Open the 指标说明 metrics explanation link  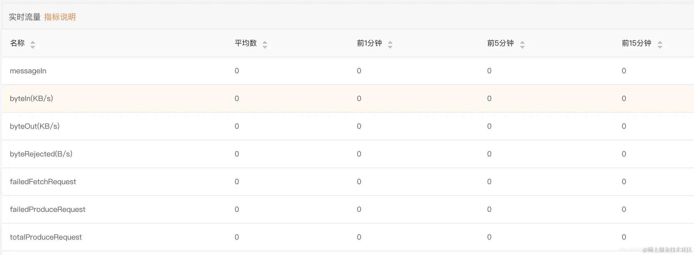(60, 17)
